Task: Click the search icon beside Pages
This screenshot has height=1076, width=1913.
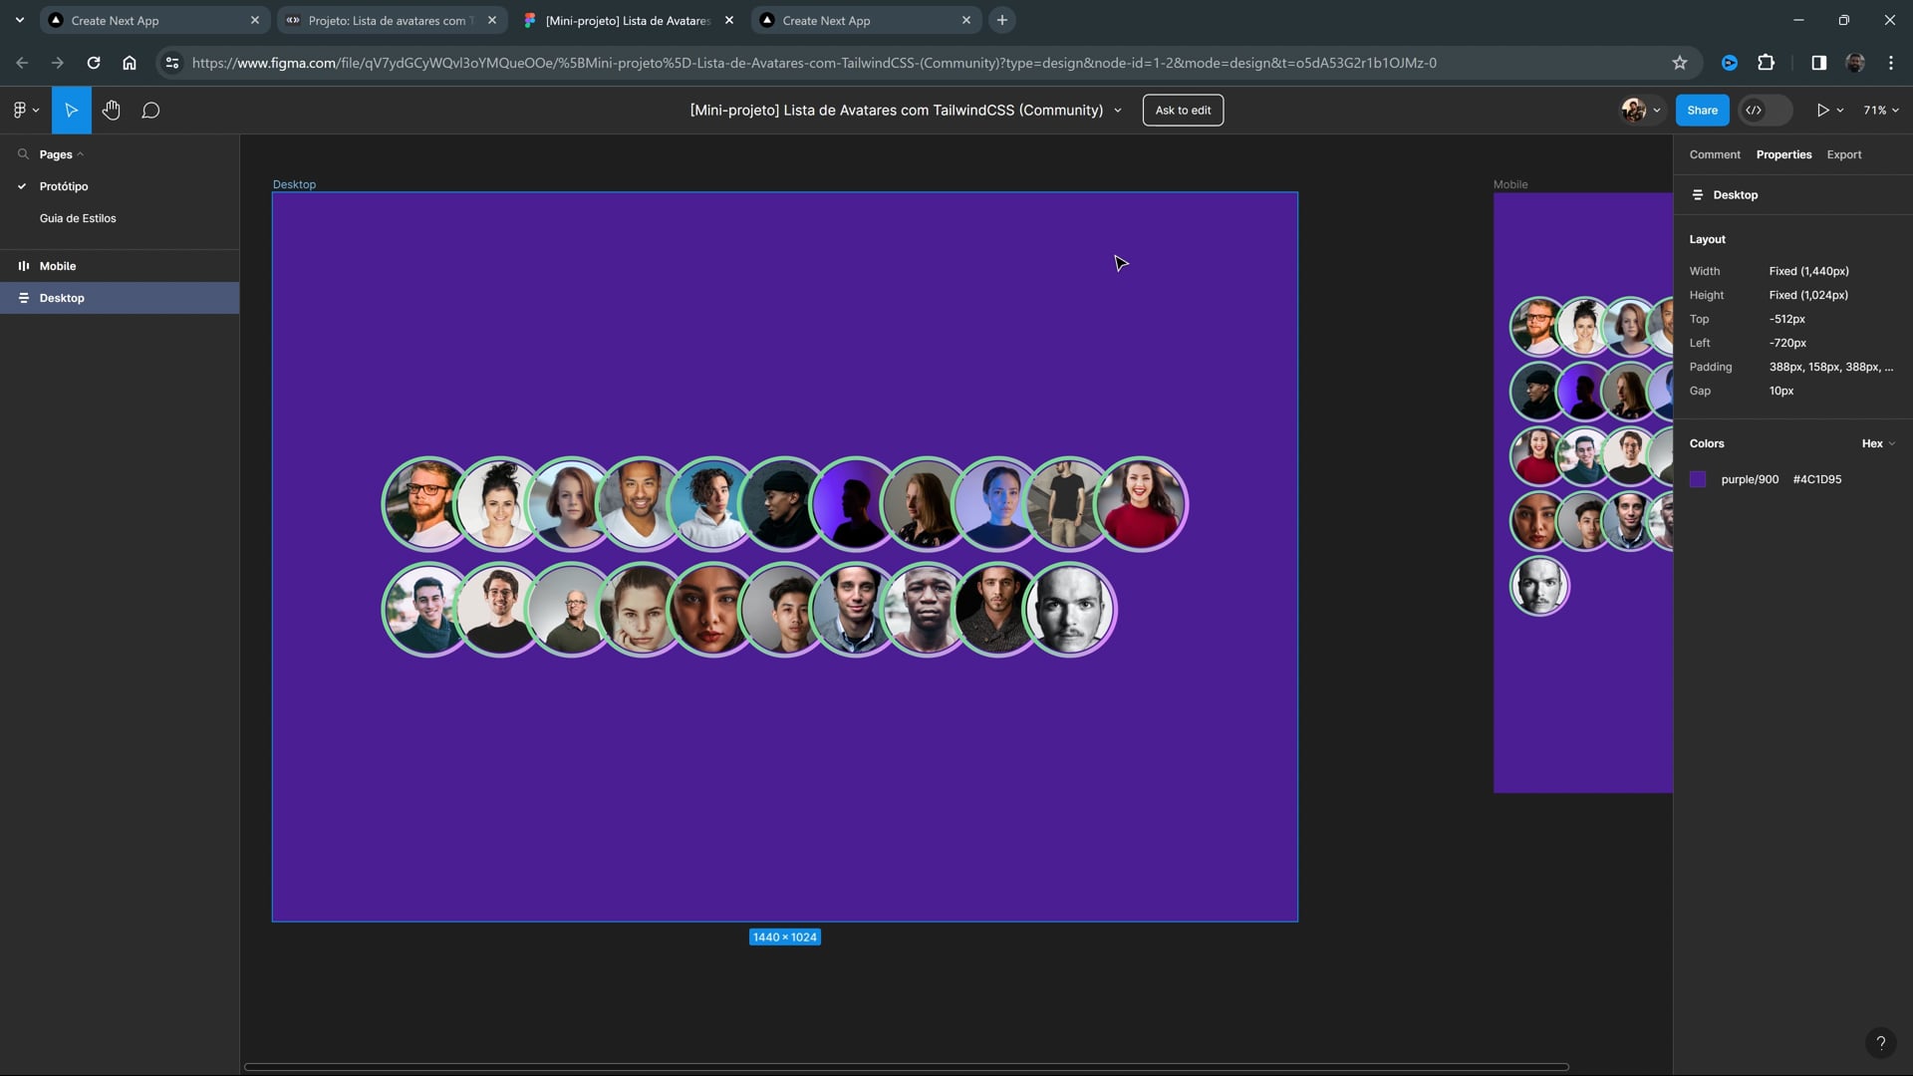Action: (23, 154)
